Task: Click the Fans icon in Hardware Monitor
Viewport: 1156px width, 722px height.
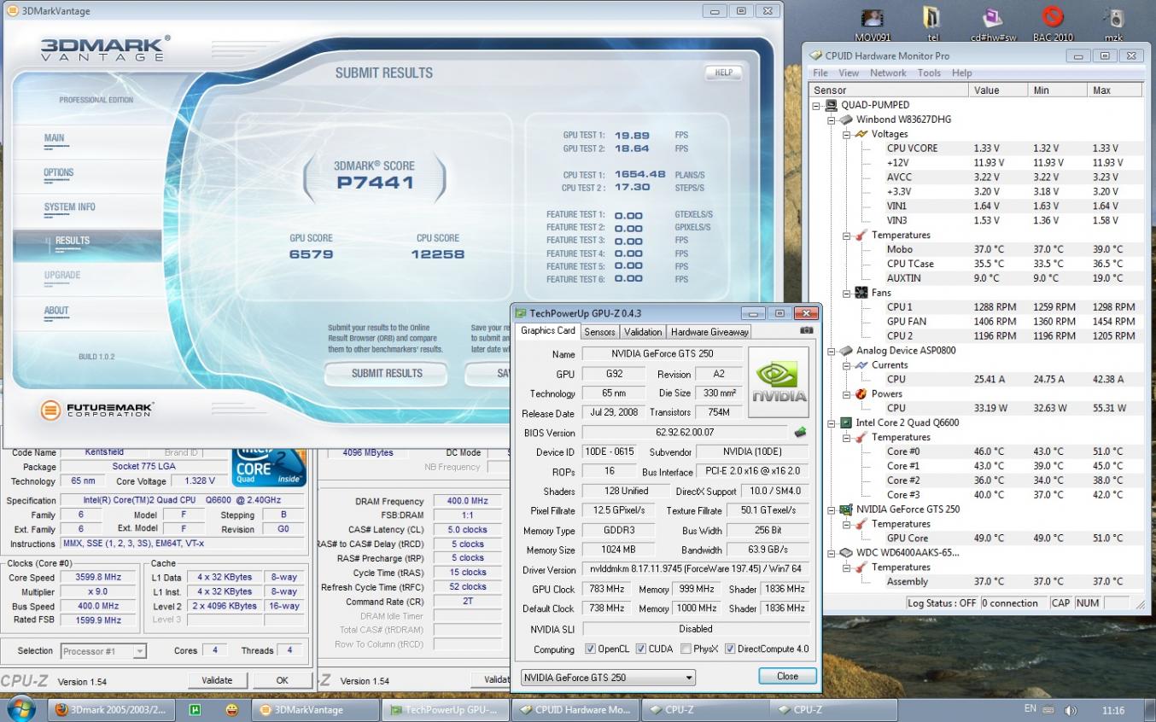Action: (861, 293)
